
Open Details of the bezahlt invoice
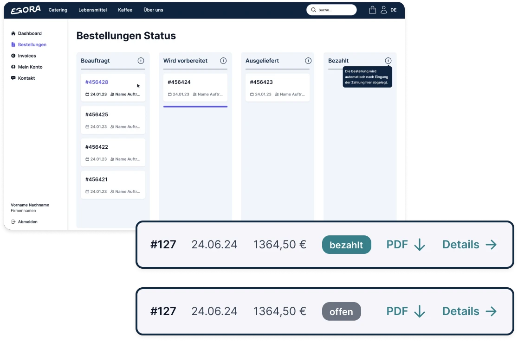click(469, 245)
